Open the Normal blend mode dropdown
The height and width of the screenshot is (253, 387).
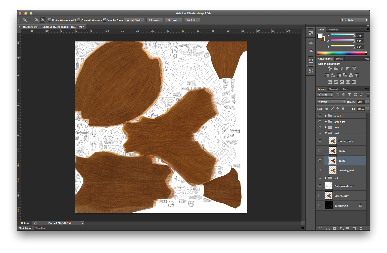(x=331, y=102)
